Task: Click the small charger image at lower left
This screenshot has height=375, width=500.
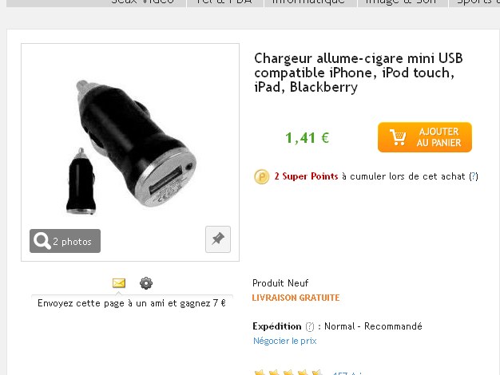Action: tap(81, 181)
